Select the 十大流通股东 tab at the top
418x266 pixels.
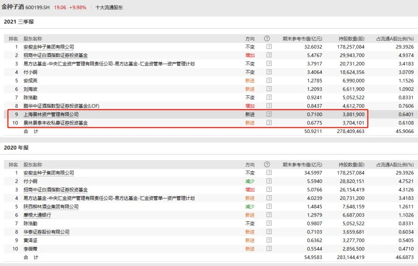[x=109, y=7]
